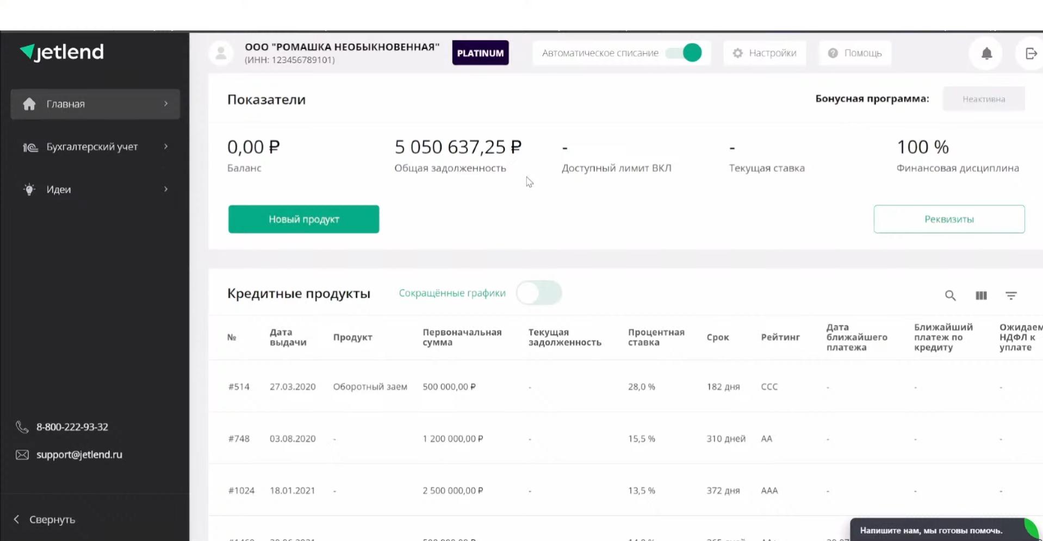1043x541 pixels.
Task: Click the lightbulb Ideas icon
Action: [x=29, y=189]
